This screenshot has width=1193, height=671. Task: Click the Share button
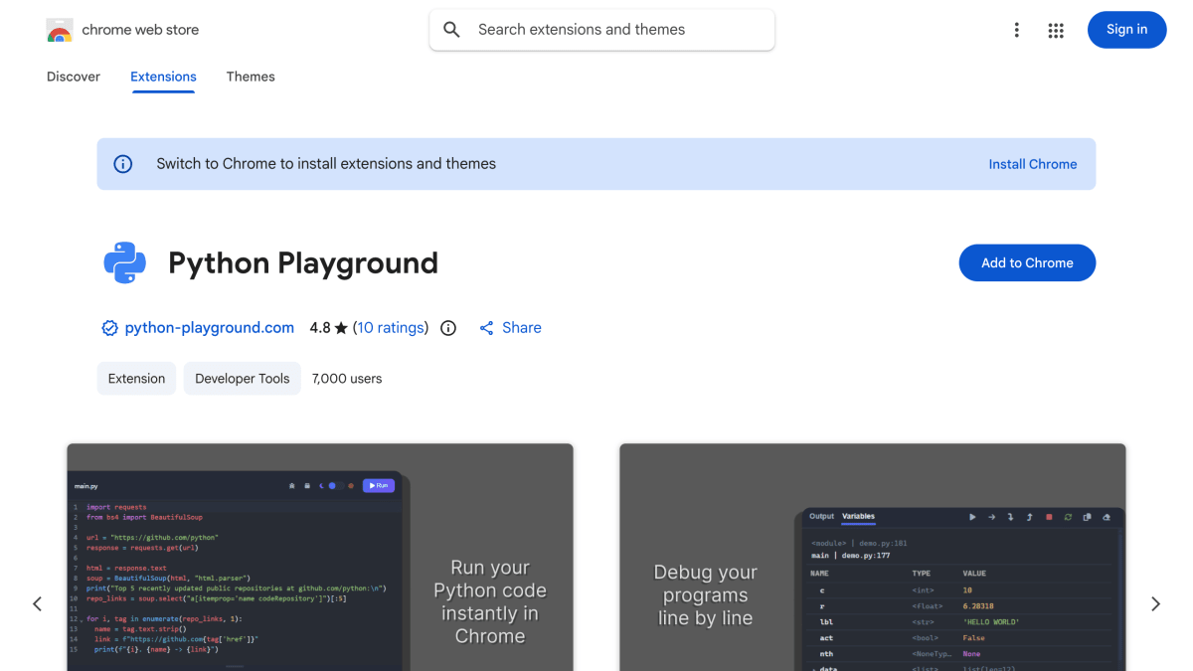[510, 328]
